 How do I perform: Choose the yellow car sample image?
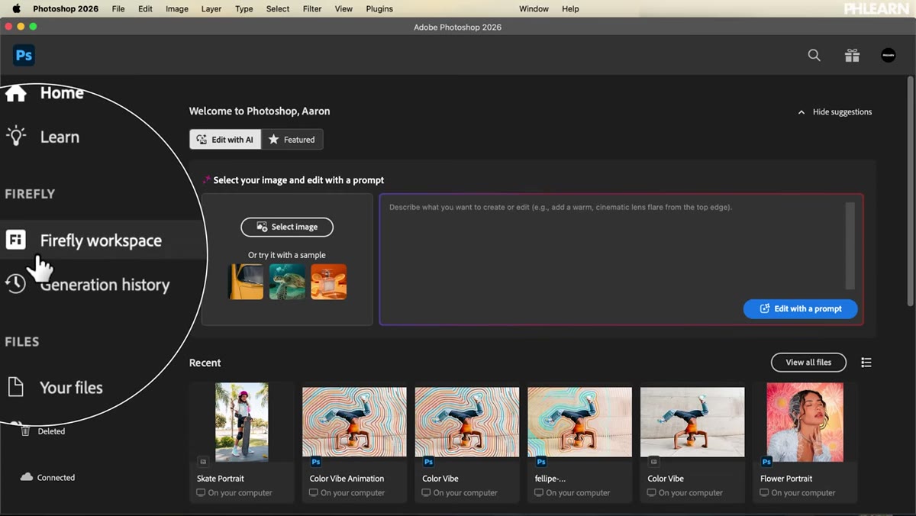pos(247,282)
